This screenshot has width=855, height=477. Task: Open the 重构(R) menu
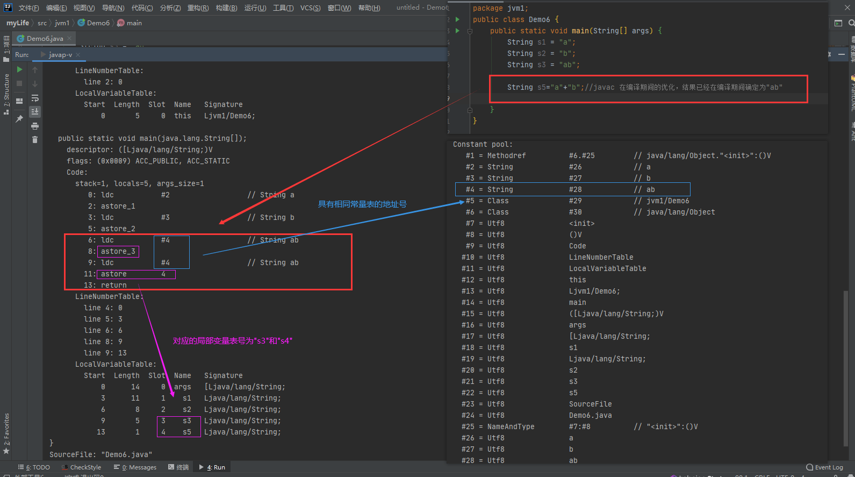[x=198, y=8]
